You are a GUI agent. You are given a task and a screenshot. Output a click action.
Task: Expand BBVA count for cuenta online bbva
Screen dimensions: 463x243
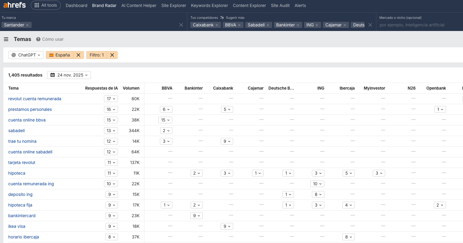[x=165, y=120]
